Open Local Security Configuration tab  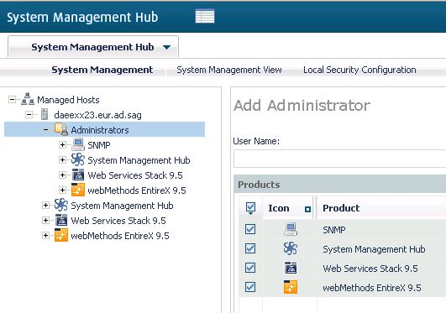pyautogui.click(x=359, y=70)
